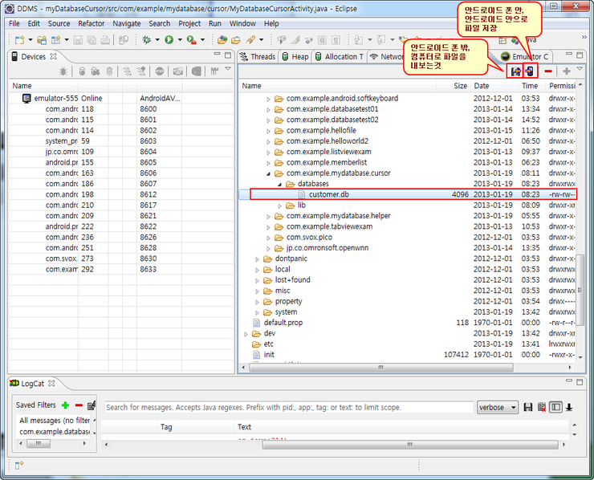Switch to the Heap tab
This screenshot has height=480, width=594.
pyautogui.click(x=295, y=56)
